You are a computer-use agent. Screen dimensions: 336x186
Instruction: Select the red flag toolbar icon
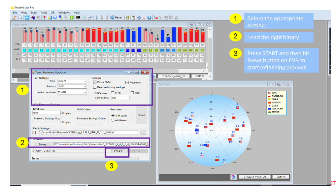(x=156, y=18)
